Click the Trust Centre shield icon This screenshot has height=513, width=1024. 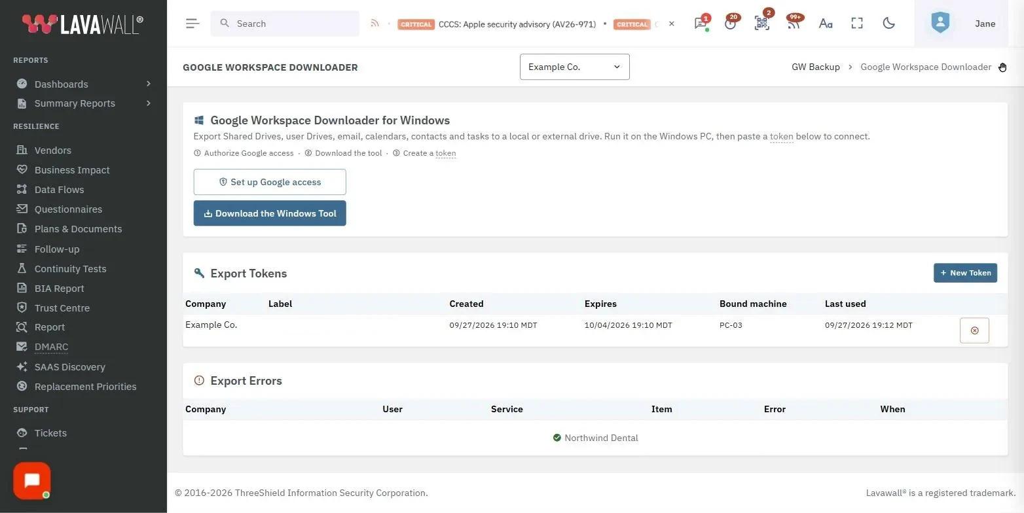coord(22,308)
